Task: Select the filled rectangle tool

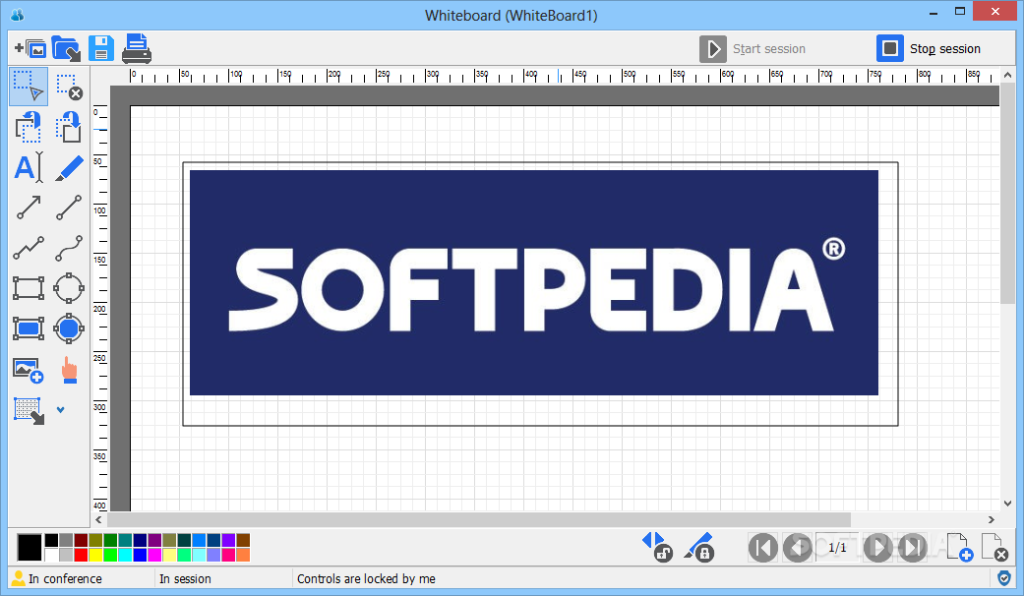Action: click(x=29, y=328)
